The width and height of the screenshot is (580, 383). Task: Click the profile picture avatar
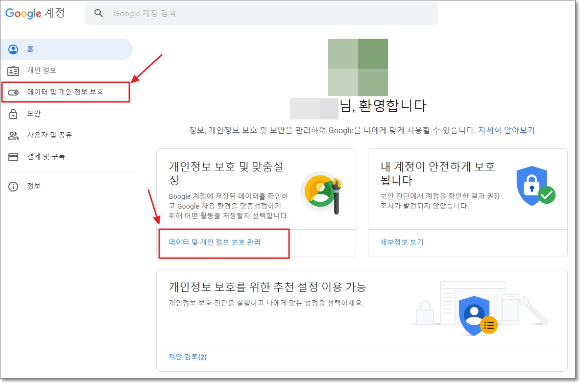click(x=358, y=67)
